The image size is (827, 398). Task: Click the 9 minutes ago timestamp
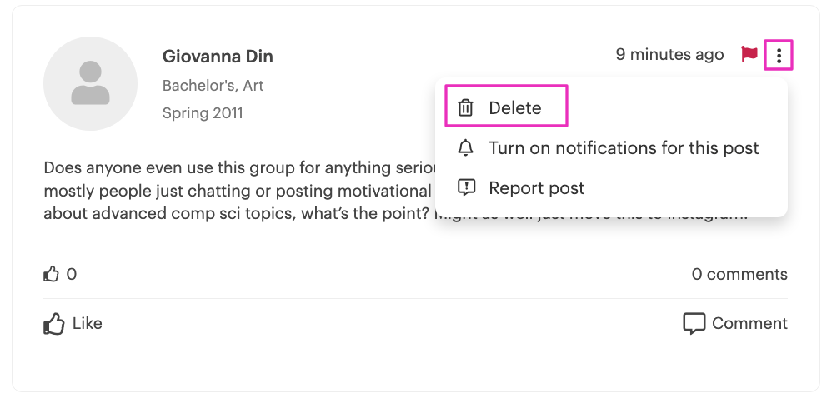(669, 55)
